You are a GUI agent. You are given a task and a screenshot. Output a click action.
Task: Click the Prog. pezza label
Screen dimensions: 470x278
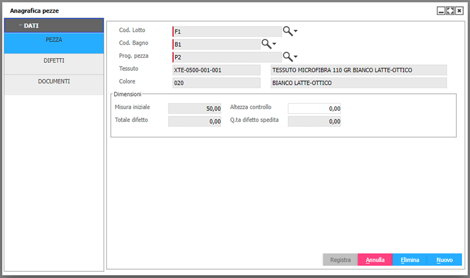[134, 56]
